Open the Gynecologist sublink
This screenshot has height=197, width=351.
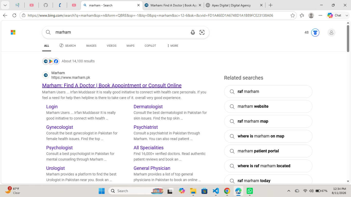point(60,127)
